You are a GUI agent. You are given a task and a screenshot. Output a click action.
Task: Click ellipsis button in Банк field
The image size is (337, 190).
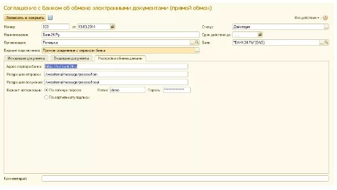[x=322, y=43]
